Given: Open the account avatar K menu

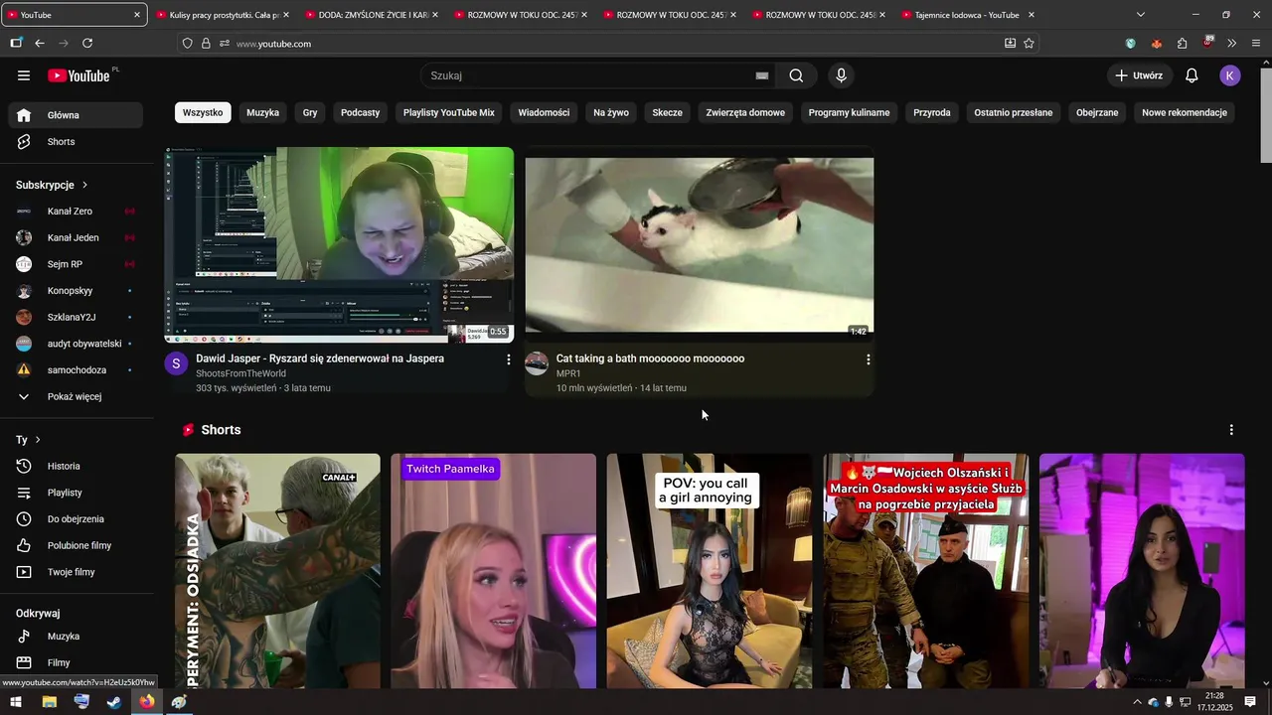Looking at the screenshot, I should (1230, 75).
